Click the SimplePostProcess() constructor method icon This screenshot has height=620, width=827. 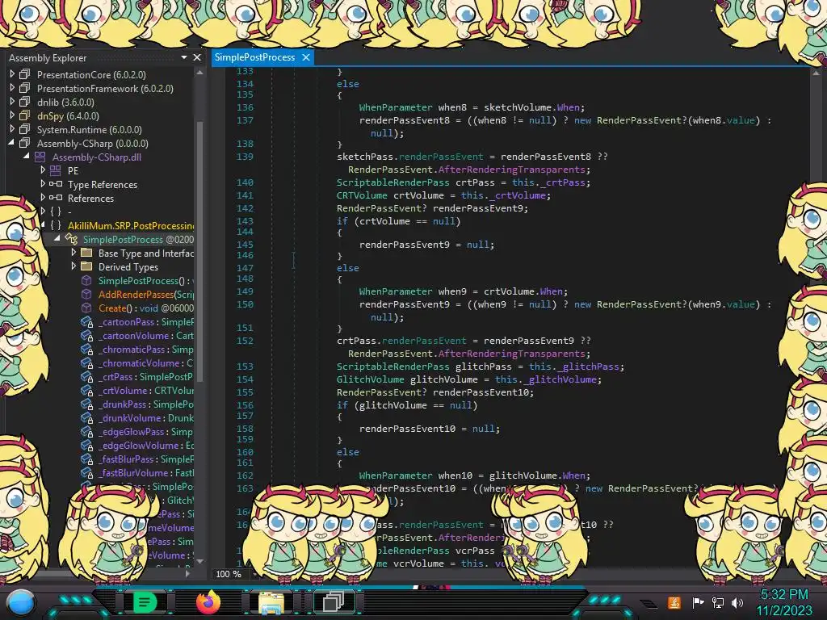[x=86, y=280]
